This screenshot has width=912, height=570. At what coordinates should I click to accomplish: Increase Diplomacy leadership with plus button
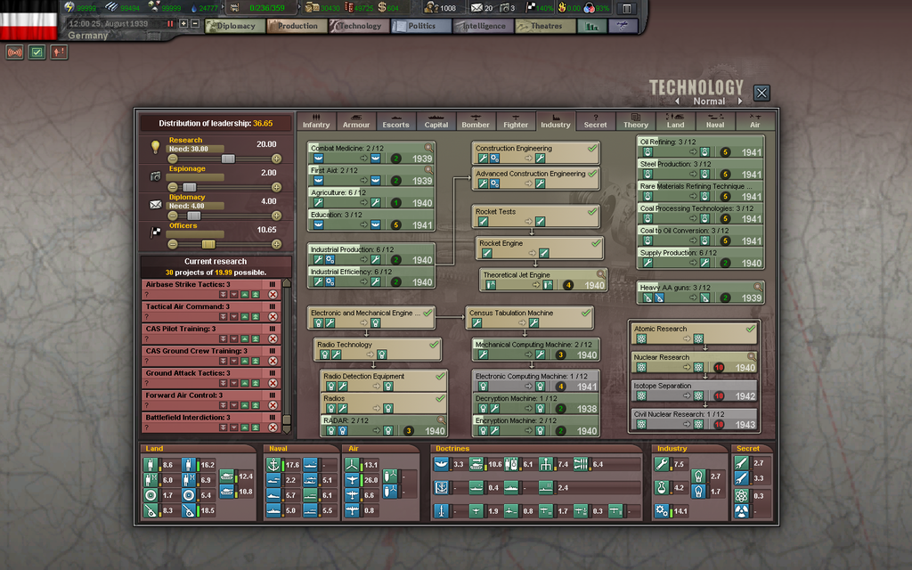click(x=276, y=216)
